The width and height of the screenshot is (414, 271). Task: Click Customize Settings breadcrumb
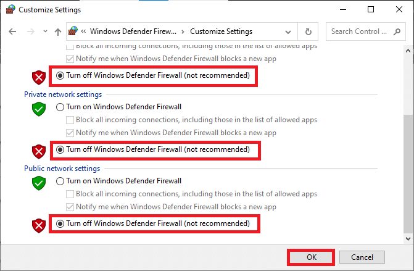(x=221, y=31)
